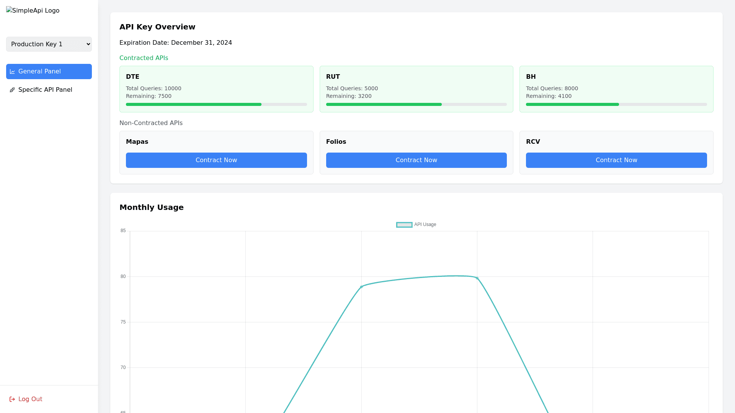The image size is (735, 413).
Task: Click Contract Now for Mapas
Action: (216, 160)
